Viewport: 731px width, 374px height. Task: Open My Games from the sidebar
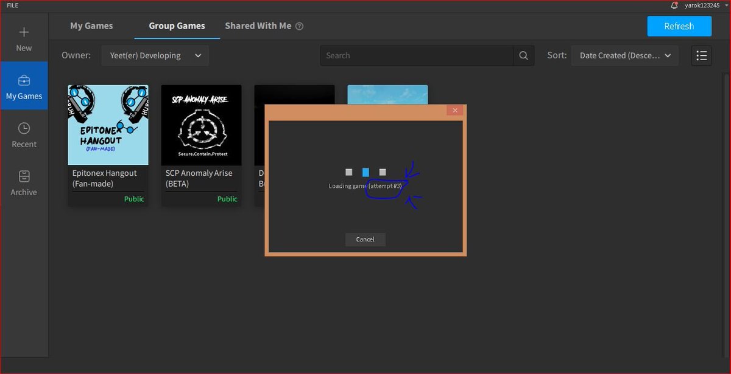coord(24,86)
